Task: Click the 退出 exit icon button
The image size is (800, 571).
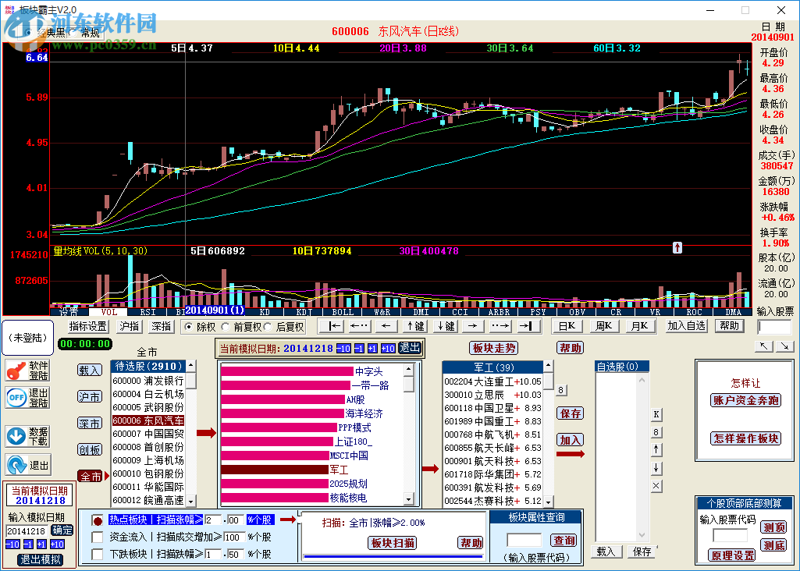Action: point(28,464)
